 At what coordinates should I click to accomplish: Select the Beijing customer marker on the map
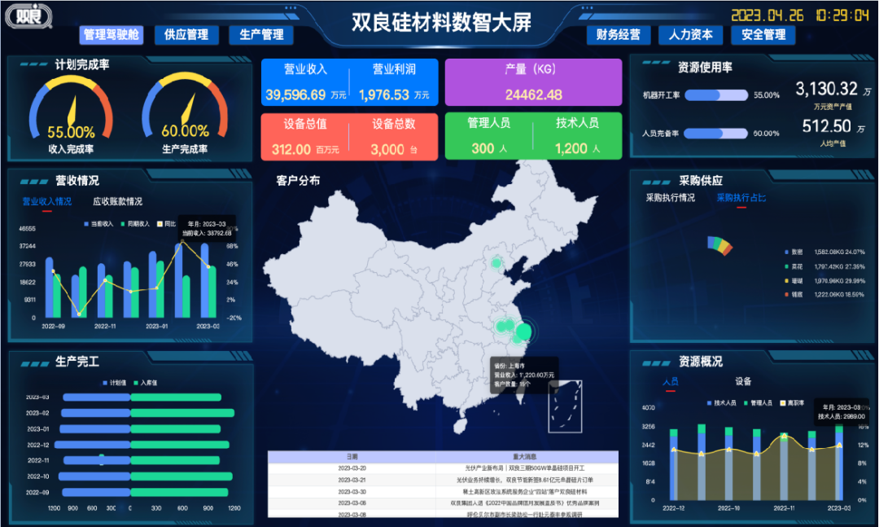point(496,262)
